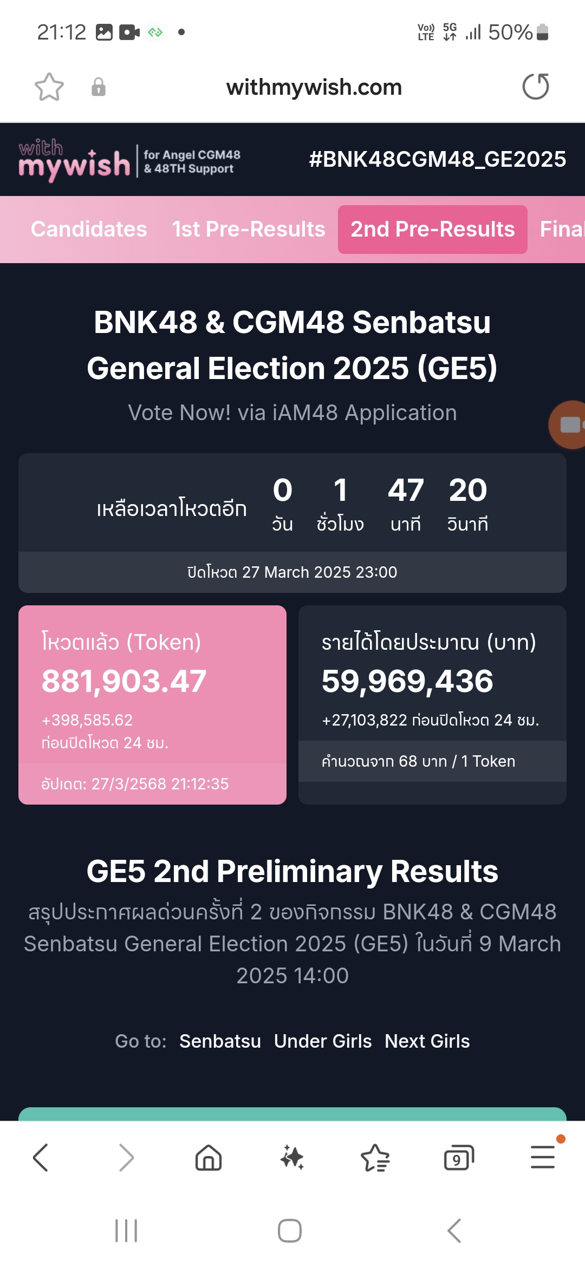
Task: Click the with mywish logo
Action: pos(75,160)
